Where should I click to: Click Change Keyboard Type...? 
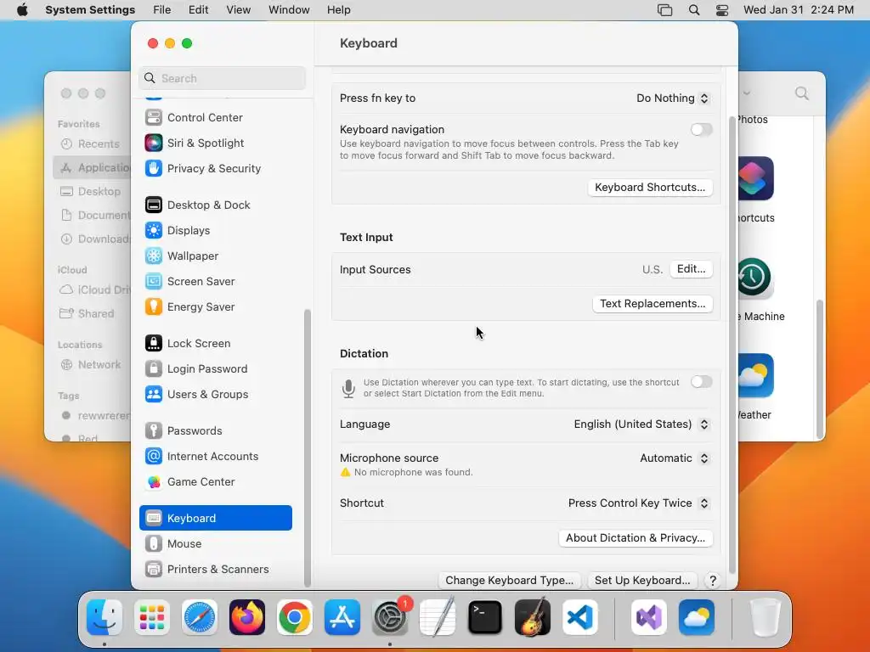point(510,581)
